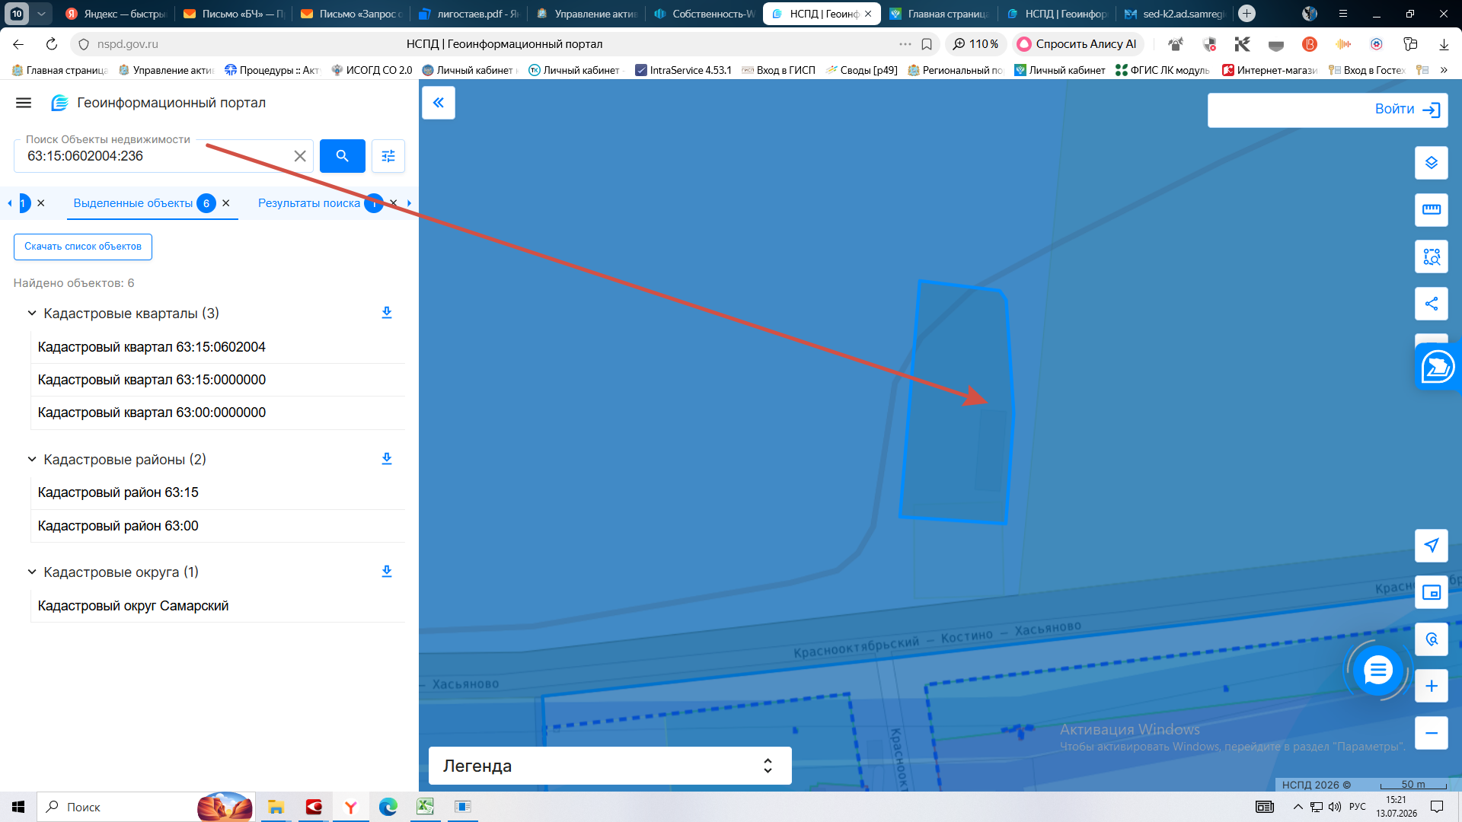Collapse the Кадастровые районы group
Image resolution: width=1462 pixels, height=822 pixels.
32,459
